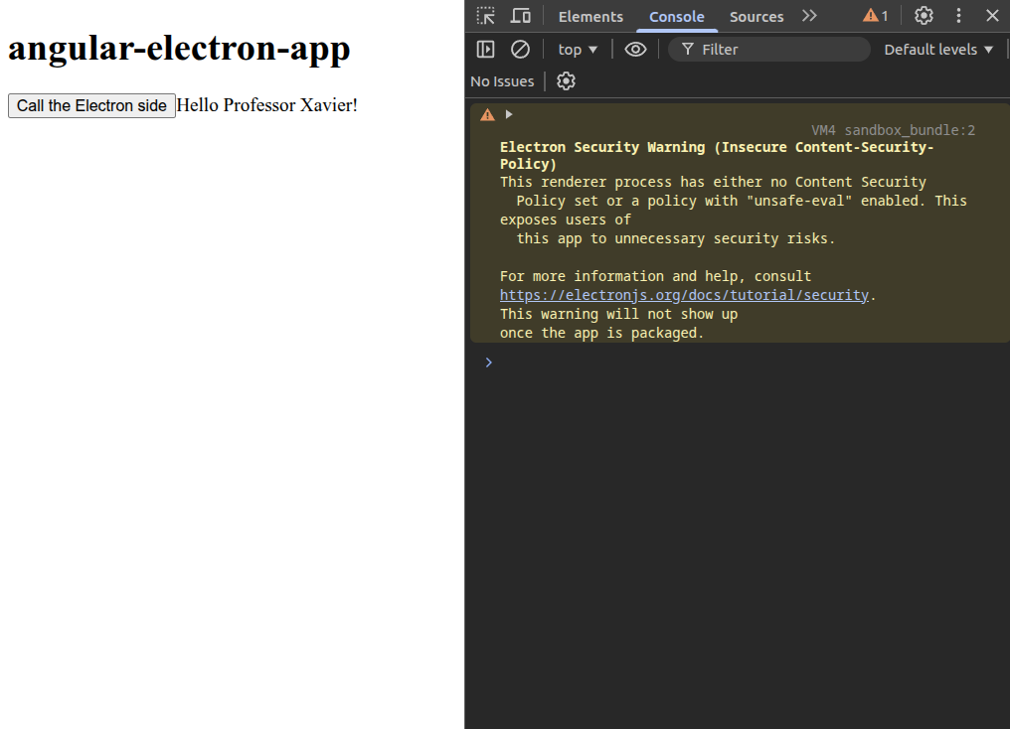Open the electronjs.org security tutorial link
Screen dimensions: 1010x729
pos(684,295)
